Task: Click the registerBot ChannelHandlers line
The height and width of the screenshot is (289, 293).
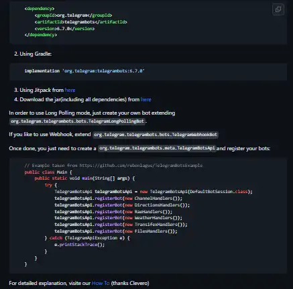Action: pos(118,198)
